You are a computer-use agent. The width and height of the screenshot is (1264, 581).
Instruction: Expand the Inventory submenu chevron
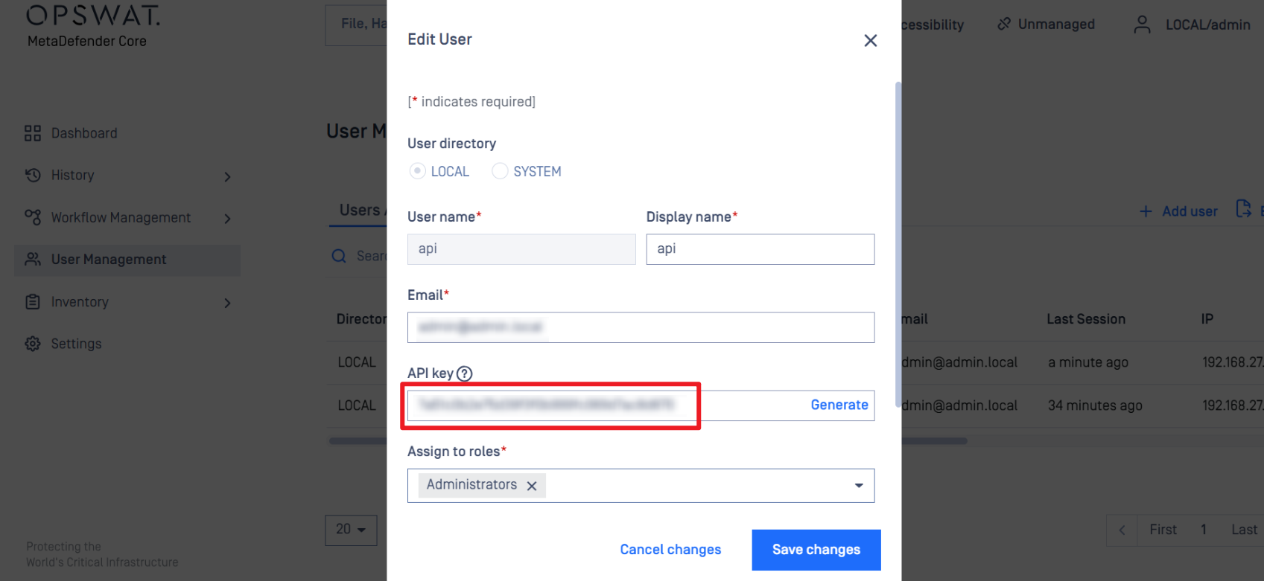tap(228, 303)
